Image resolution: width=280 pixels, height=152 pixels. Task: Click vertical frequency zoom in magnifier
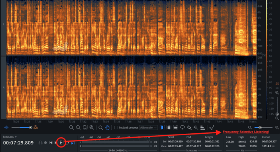point(277,93)
